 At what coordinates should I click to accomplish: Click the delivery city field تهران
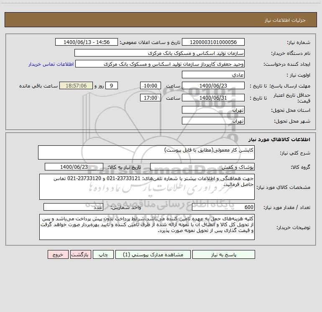click(x=213, y=121)
